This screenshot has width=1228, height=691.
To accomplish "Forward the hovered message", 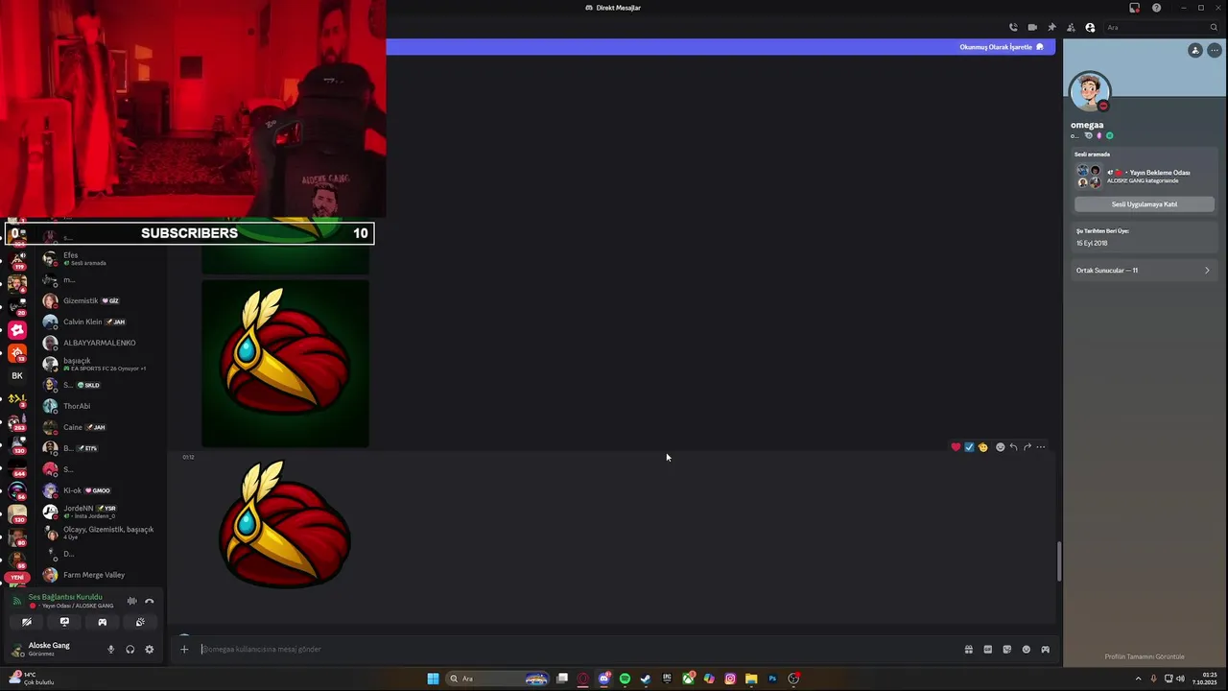I will click(x=1027, y=447).
